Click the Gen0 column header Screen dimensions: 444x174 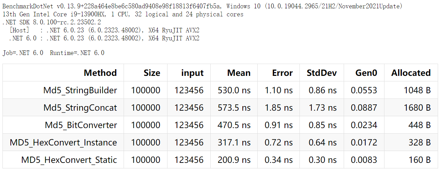tap(366, 73)
